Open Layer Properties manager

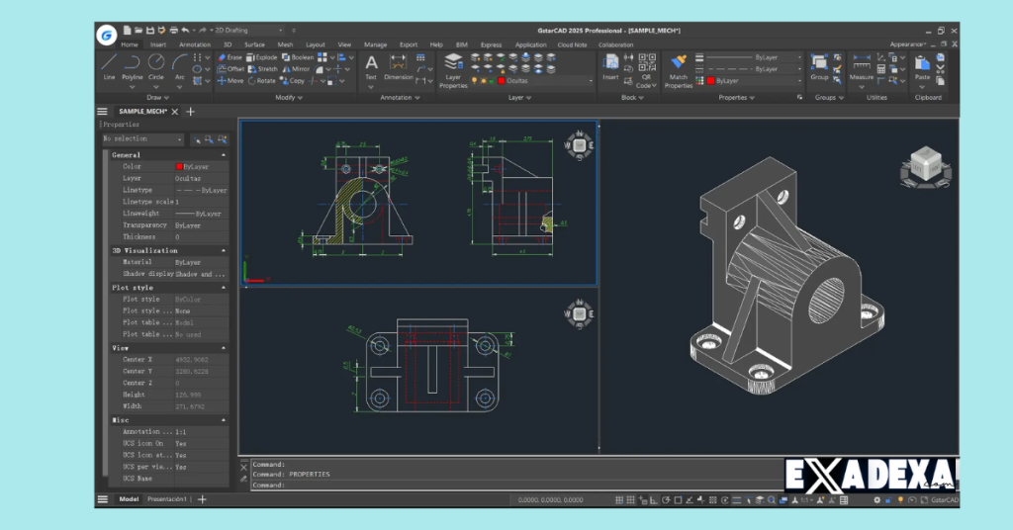tap(453, 71)
